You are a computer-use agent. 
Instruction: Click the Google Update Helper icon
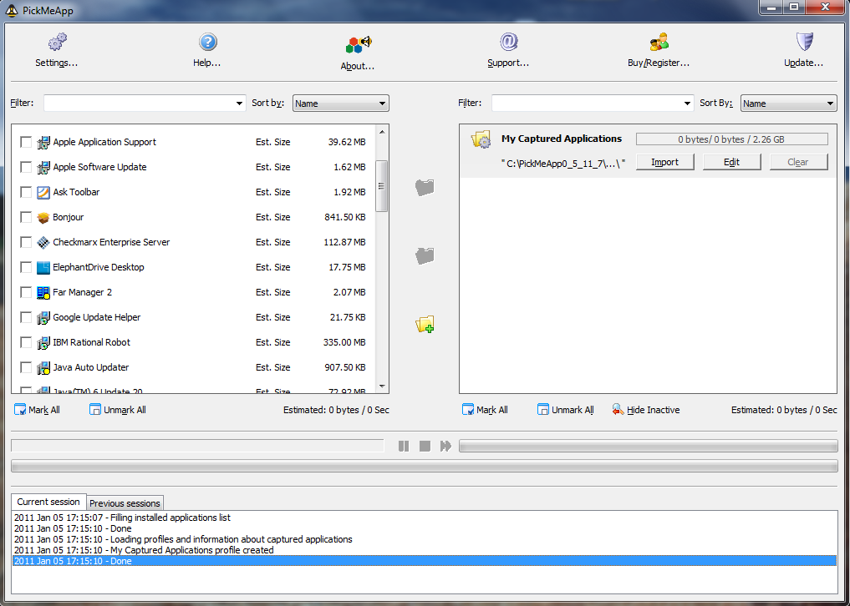(x=43, y=318)
